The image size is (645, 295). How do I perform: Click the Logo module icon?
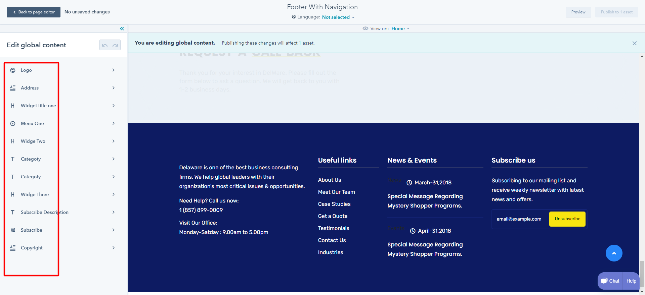[13, 70]
